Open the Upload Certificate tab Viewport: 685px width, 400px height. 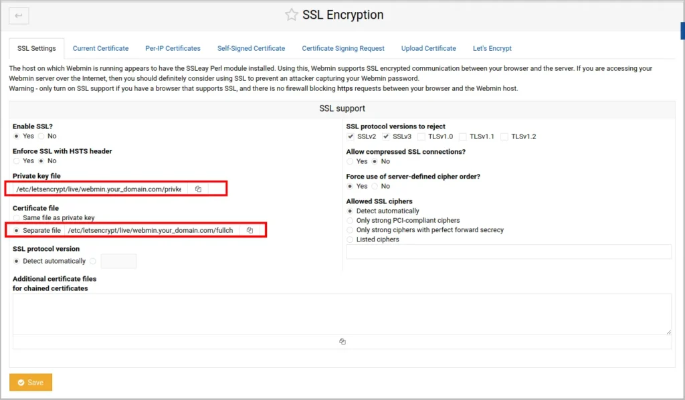coord(429,48)
